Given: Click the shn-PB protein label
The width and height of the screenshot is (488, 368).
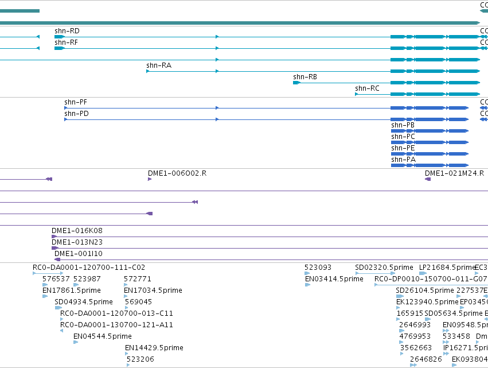Looking at the screenshot, I should (x=403, y=125).
